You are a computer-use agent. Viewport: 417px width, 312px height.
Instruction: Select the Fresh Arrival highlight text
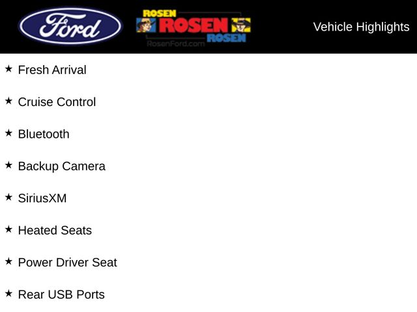(52, 70)
